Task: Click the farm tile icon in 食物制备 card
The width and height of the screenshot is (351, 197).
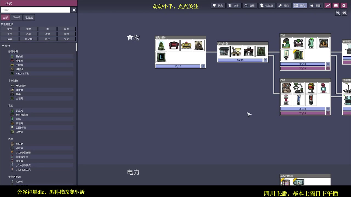Action: click(x=261, y=51)
